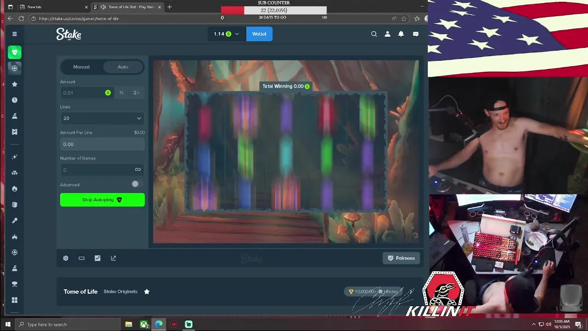
Task: Expand the 1.14 balance dropdown
Action: pyautogui.click(x=226, y=34)
